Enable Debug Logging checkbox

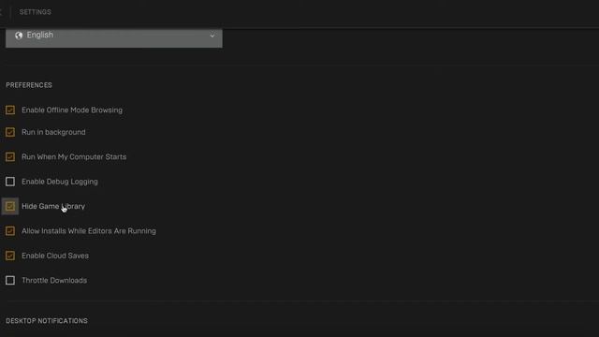pyautogui.click(x=10, y=182)
